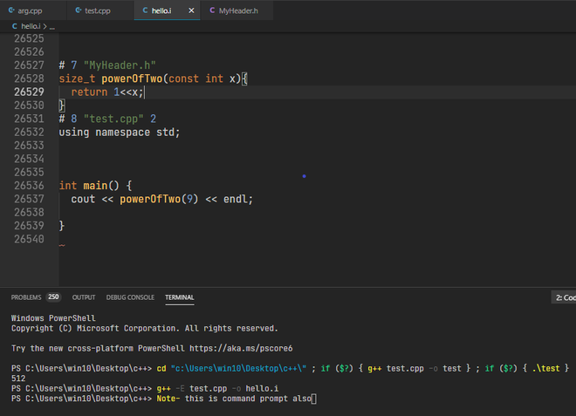This screenshot has height=416, width=576.
Task: Click the C icon on the hello.i tab
Action: pyautogui.click(x=145, y=11)
